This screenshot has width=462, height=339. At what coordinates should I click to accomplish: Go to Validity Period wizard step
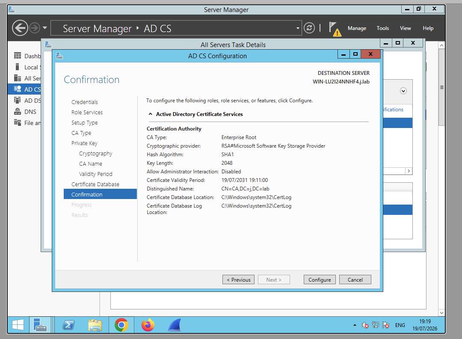point(96,174)
